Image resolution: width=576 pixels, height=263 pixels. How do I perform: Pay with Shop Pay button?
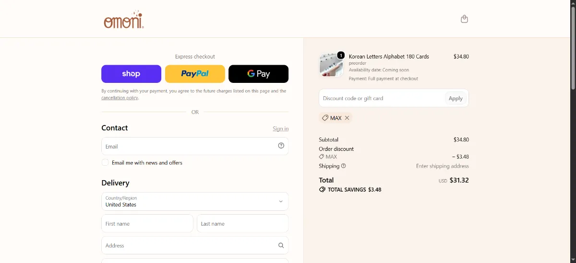(131, 74)
